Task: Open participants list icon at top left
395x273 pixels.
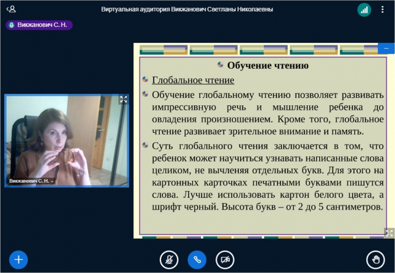Action: 12,9
